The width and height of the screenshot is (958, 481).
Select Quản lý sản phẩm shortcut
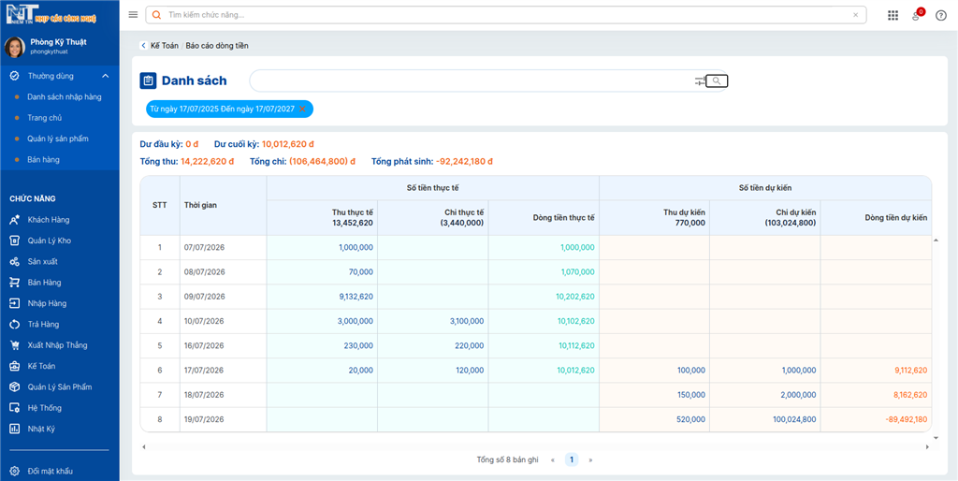(58, 138)
